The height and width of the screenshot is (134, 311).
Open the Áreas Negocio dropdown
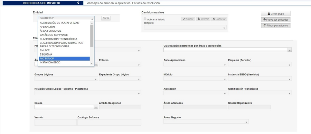pos(206,121)
